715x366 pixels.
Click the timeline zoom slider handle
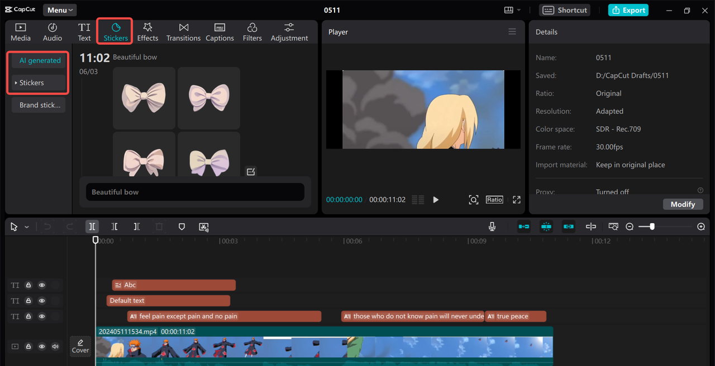coord(652,227)
